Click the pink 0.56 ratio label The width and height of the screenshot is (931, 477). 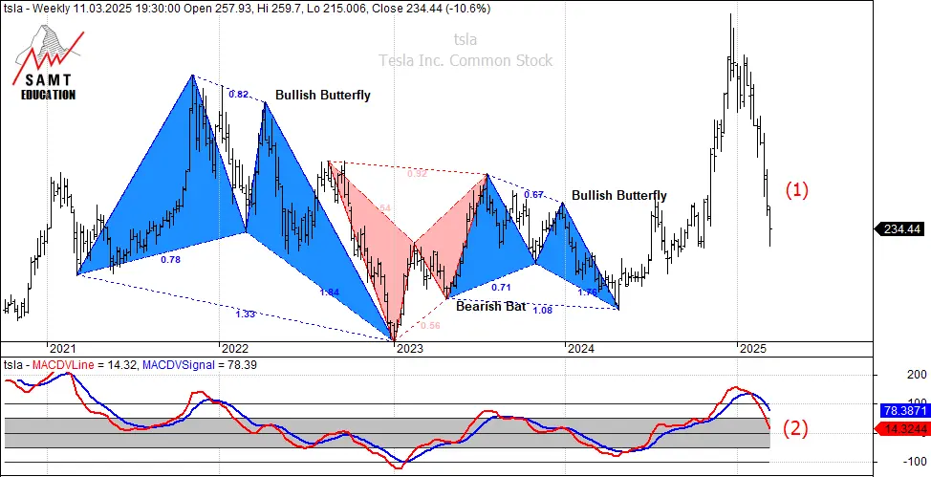(x=430, y=326)
